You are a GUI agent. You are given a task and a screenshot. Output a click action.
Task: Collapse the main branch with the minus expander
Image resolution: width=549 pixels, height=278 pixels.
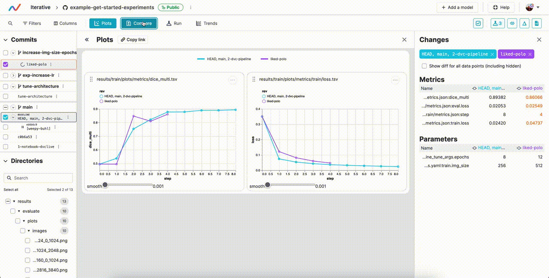(5, 107)
